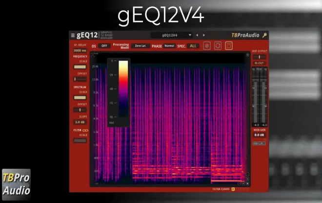Edit the SP. DELAY 3000 ms value
Image resolution: width=322 pixels, height=203 pixels.
click(80, 50)
